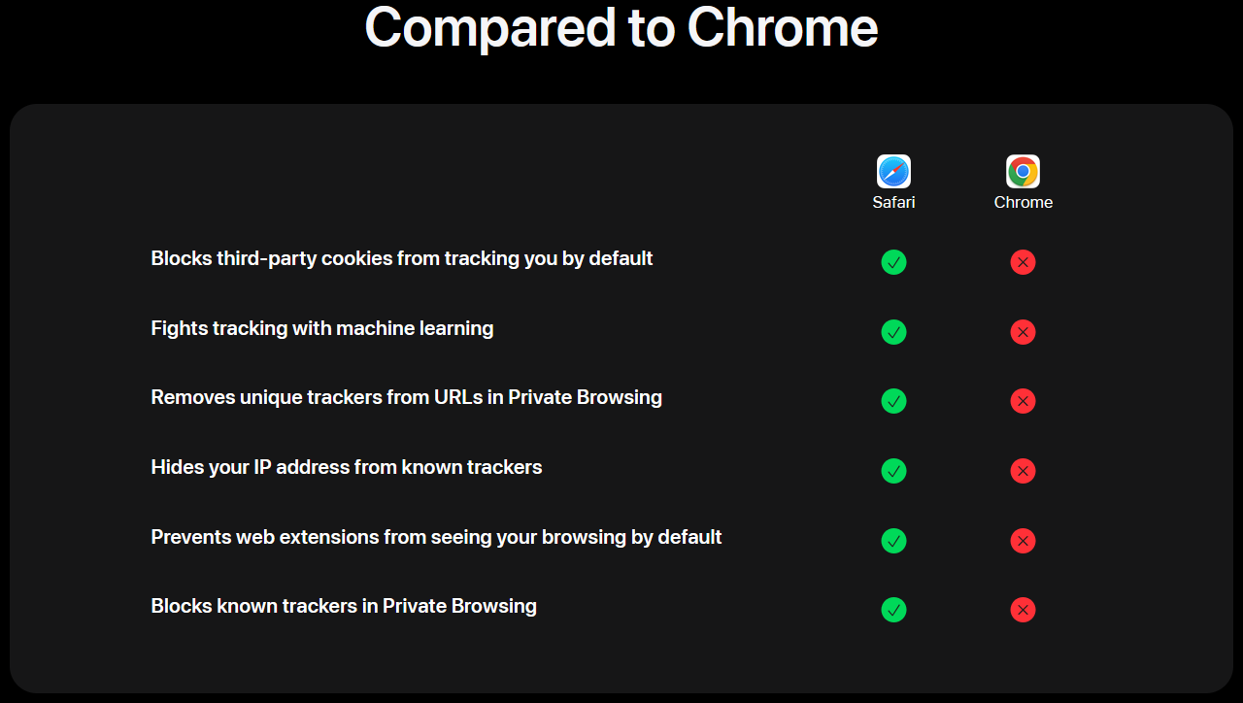This screenshot has width=1243, height=703.
Task: Click the Chrome browser icon
Action: coord(1023,172)
